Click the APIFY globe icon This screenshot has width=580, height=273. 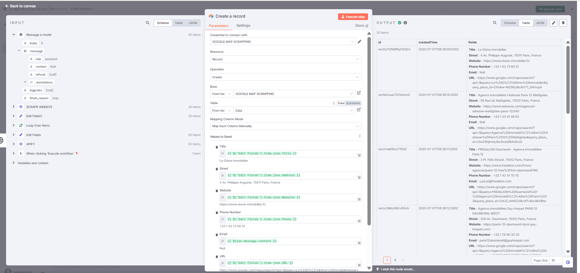click(21, 144)
